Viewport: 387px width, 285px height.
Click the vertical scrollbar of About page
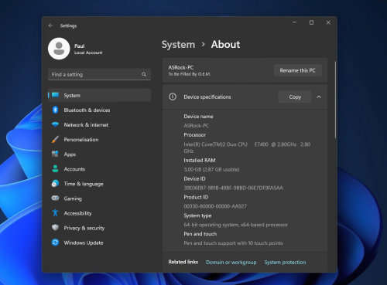[x=335, y=100]
